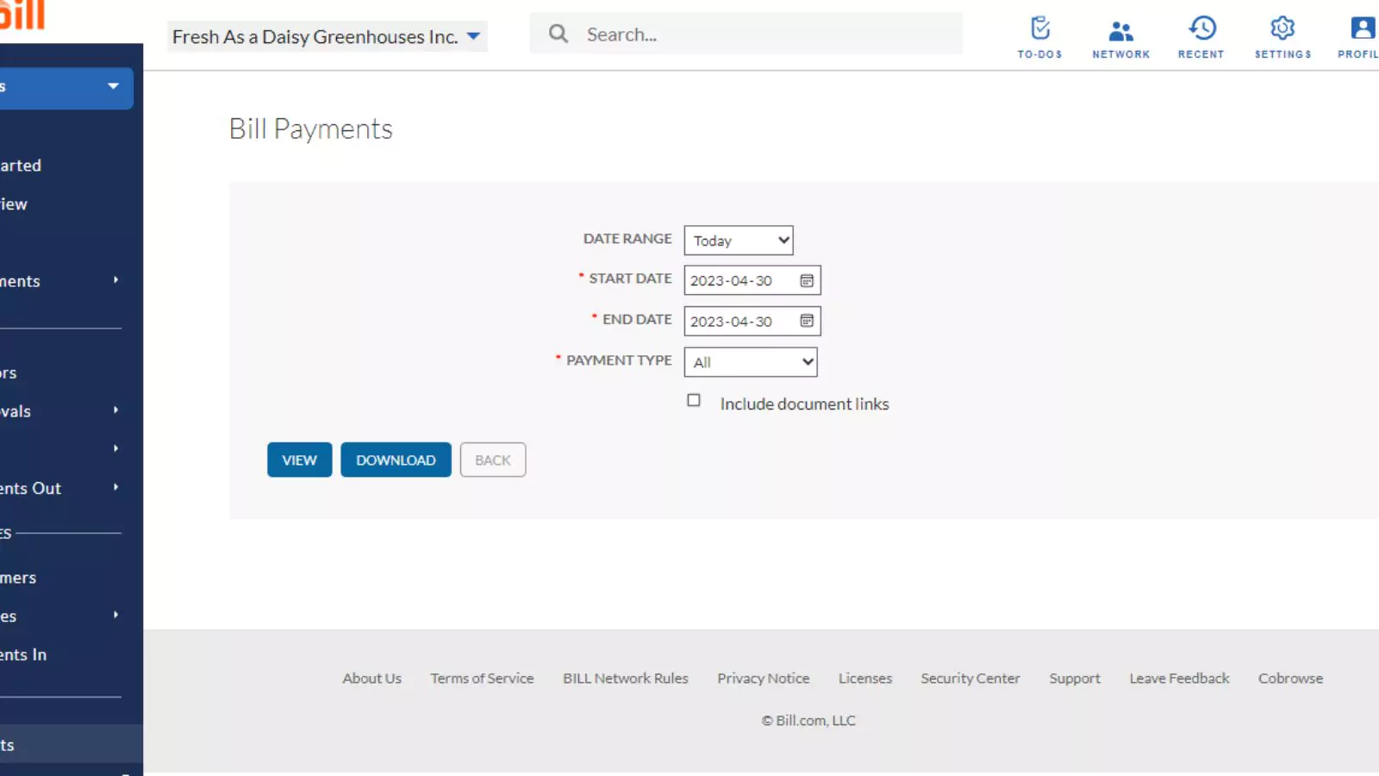Open the Date Range dropdown
This screenshot has height=776, width=1379.
[739, 241]
